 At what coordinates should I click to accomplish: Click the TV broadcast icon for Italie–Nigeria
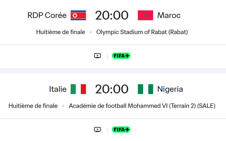pos(97,129)
